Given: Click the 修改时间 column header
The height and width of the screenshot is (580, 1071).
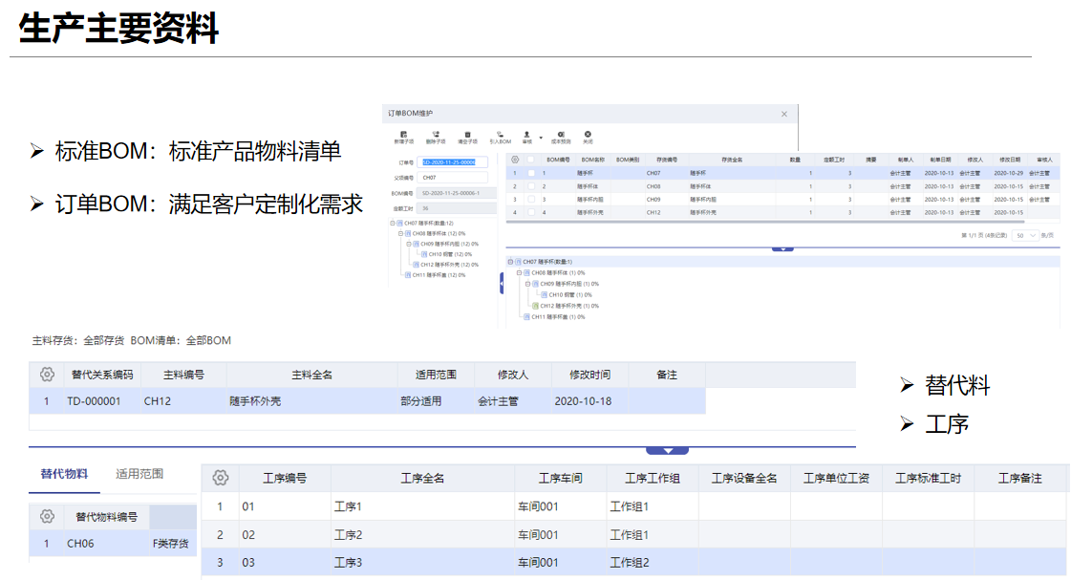Looking at the screenshot, I should [x=590, y=375].
